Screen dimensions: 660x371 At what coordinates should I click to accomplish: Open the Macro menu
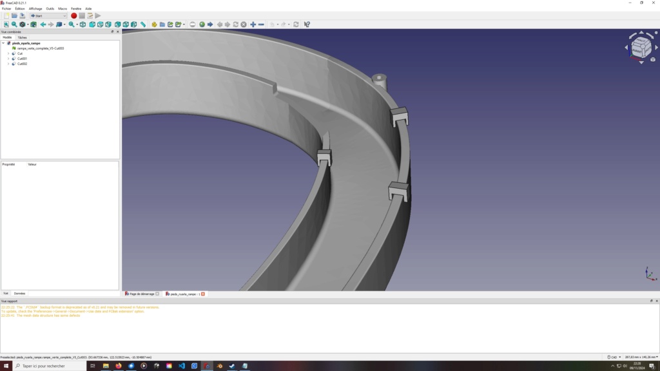tap(63, 8)
